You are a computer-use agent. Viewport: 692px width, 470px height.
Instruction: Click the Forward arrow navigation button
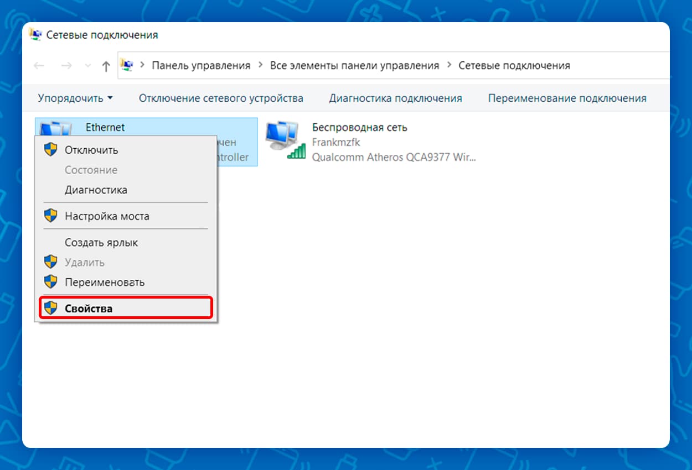66,66
